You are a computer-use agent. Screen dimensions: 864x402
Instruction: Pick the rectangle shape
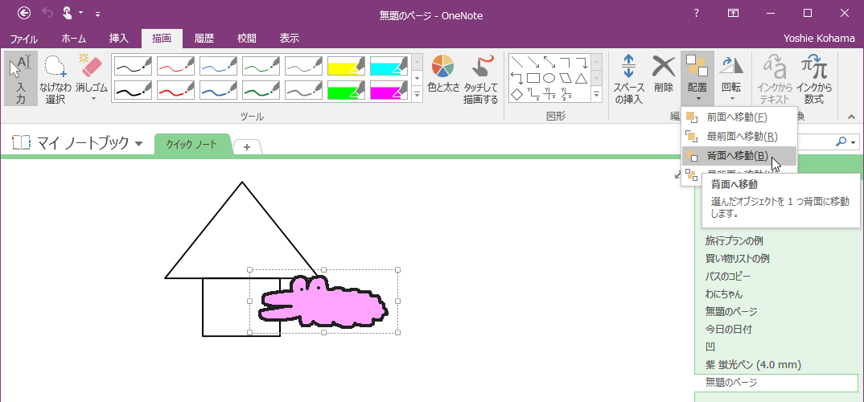tap(533, 78)
